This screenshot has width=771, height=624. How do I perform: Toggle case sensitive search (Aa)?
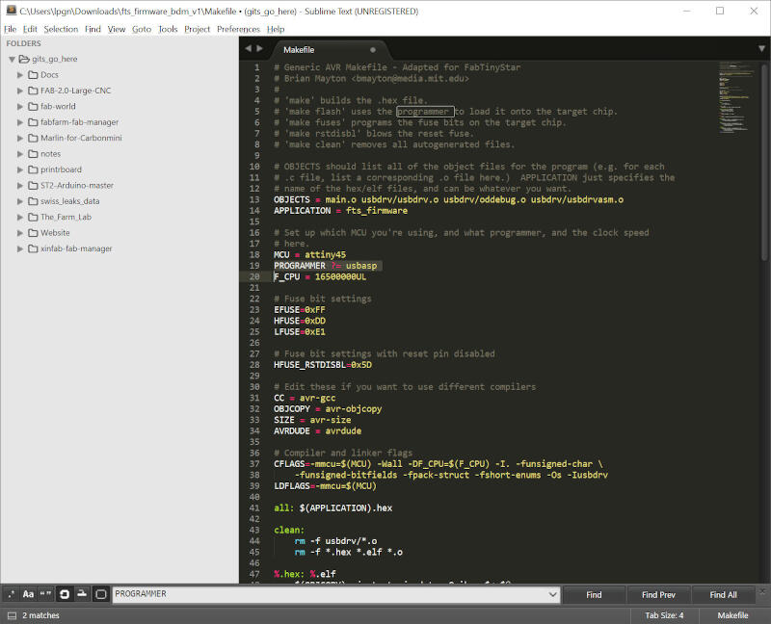click(x=28, y=594)
